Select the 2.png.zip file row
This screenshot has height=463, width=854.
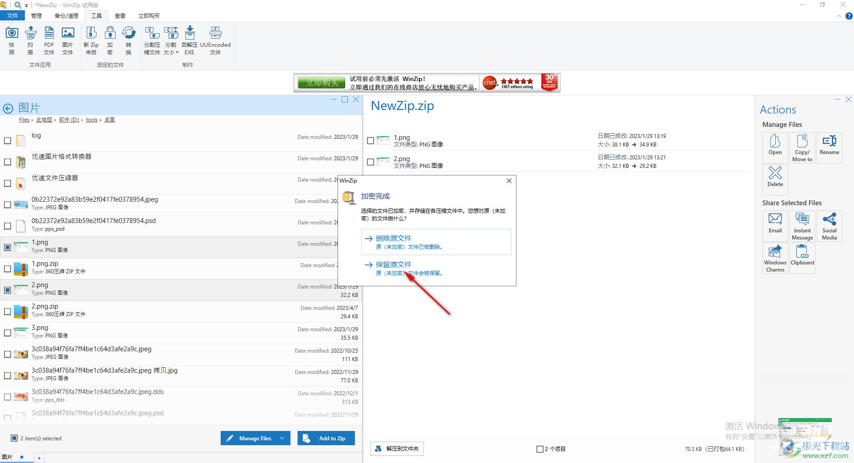(x=181, y=312)
